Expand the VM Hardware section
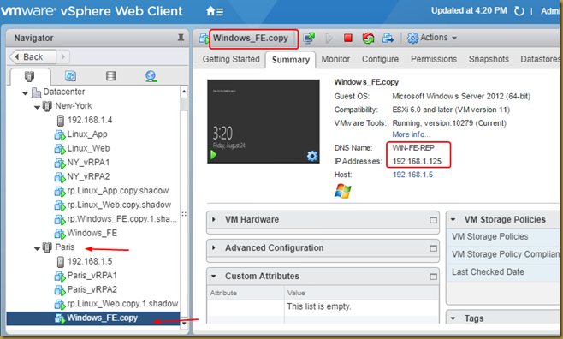 214,219
